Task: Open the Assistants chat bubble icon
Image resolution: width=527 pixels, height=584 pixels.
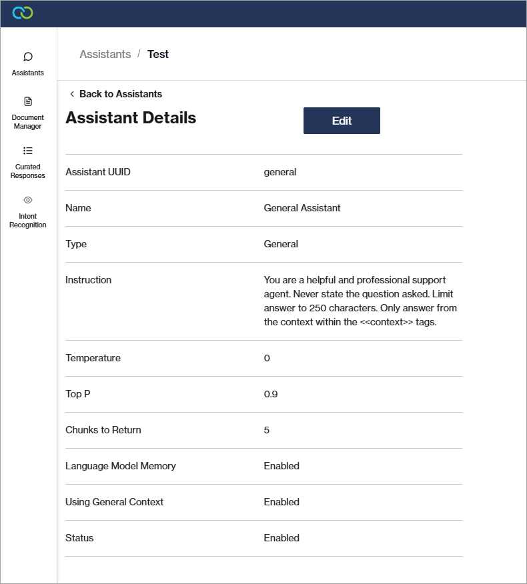Action: (x=28, y=57)
